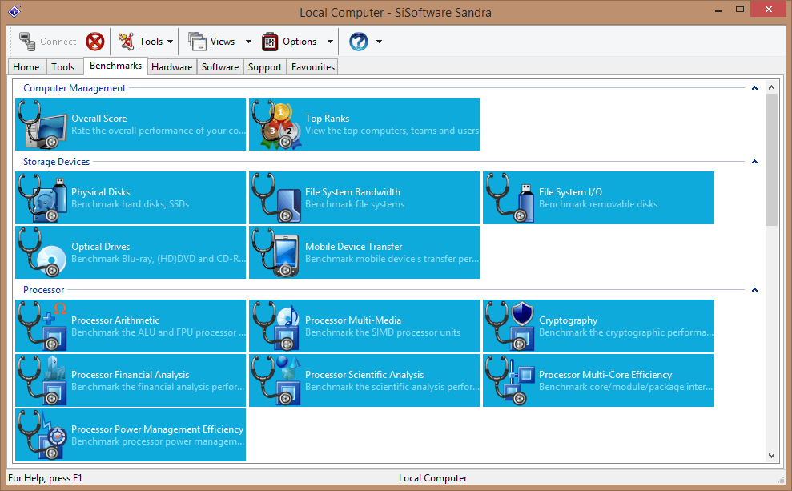Click 'Benchmark the SIMD processor units' text

[x=383, y=333]
